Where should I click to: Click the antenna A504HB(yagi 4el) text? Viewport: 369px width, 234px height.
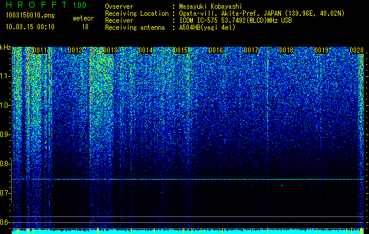pyautogui.click(x=207, y=27)
